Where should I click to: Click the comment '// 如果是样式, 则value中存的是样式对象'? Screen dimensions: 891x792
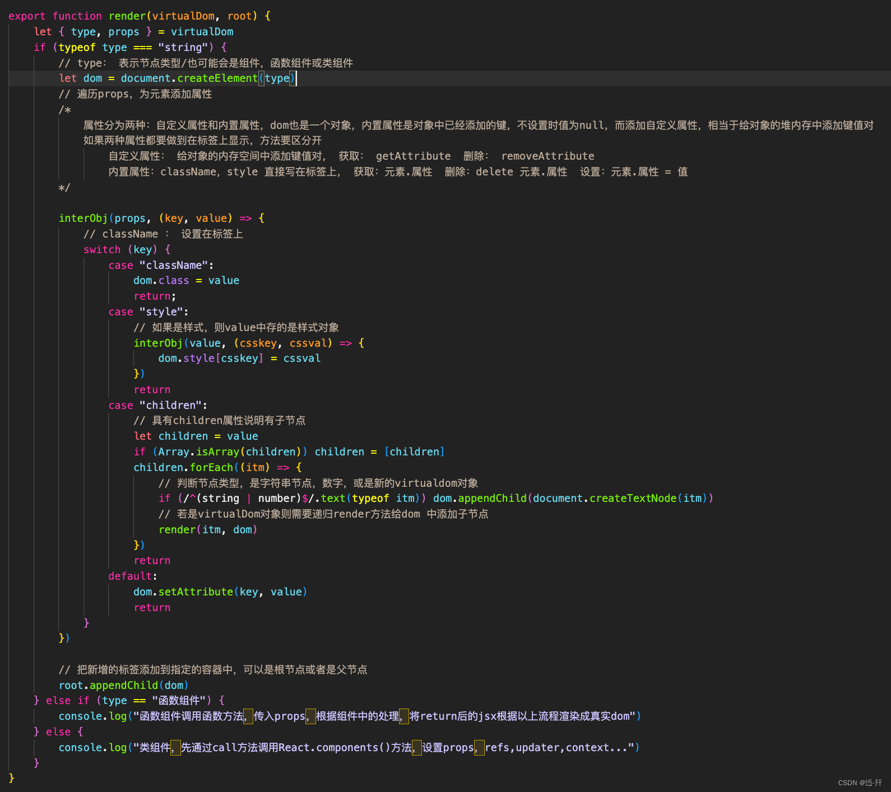[x=236, y=328]
